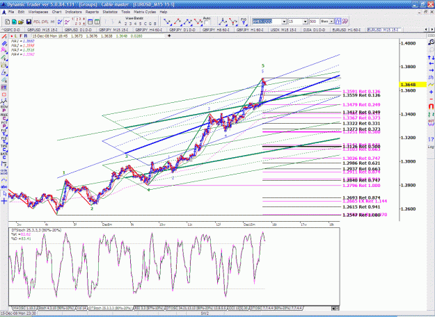Select the MAOSC indicator tab
The width and height of the screenshot is (435, 317).
[24, 308]
